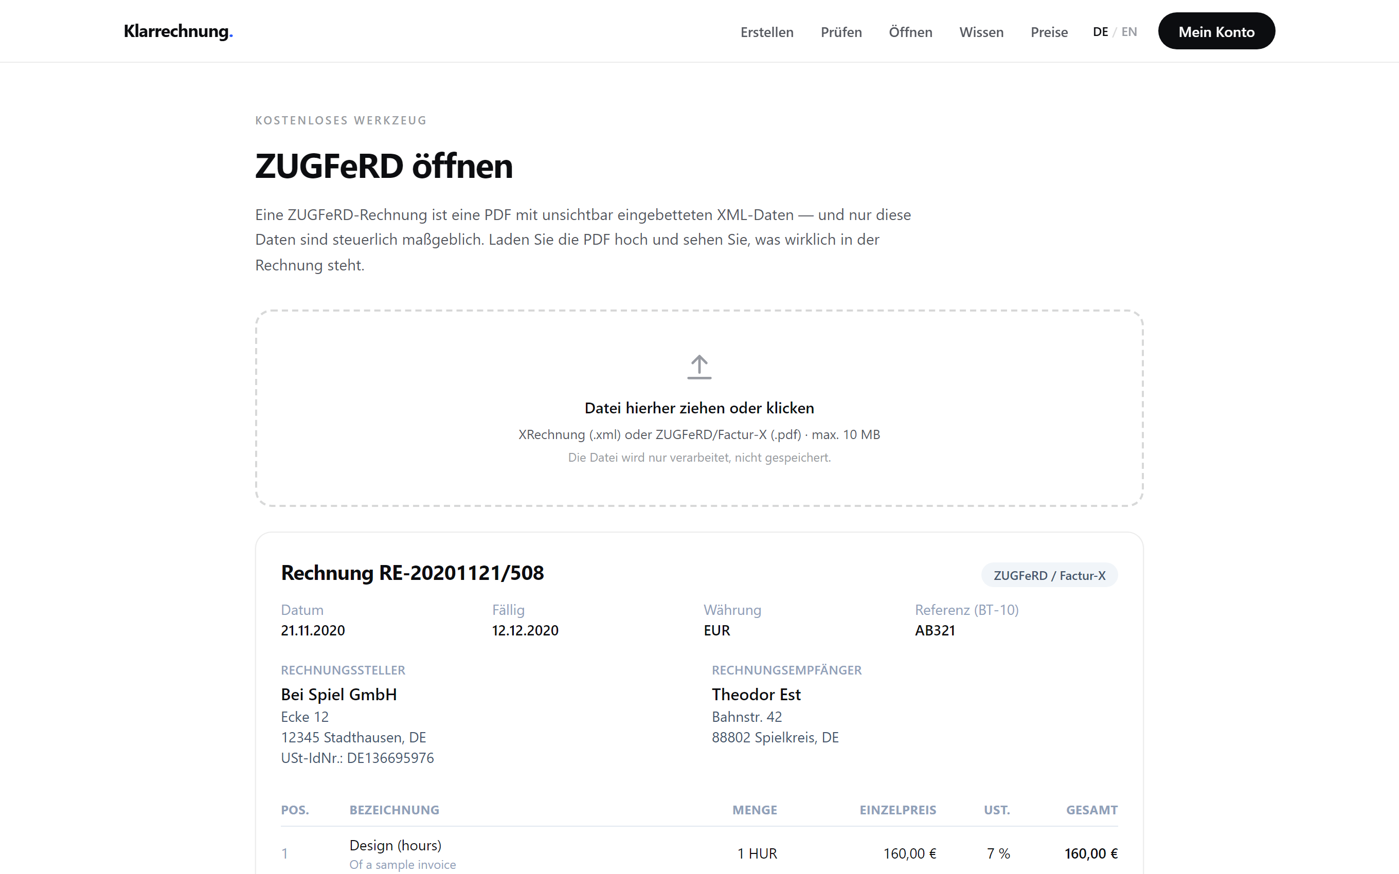Click '88802 Spielkreis, DE'
This screenshot has width=1399, height=874.
click(x=775, y=738)
